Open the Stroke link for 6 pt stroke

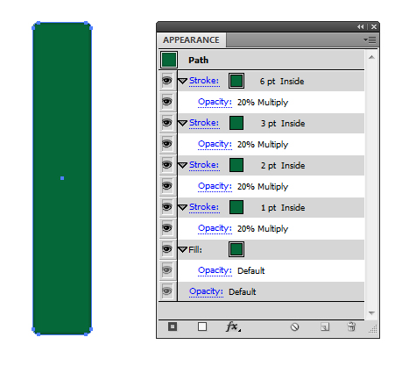click(x=204, y=81)
